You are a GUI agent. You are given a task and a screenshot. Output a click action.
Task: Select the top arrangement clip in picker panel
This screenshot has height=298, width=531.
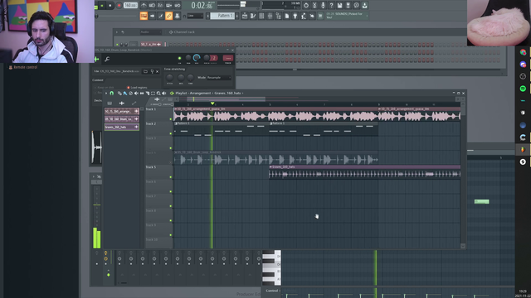point(122,111)
